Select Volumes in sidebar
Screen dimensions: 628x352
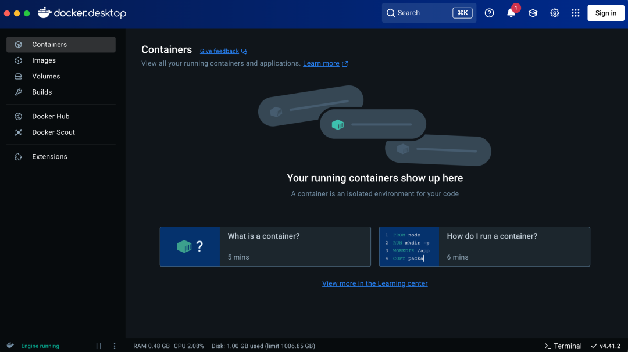(x=61, y=77)
